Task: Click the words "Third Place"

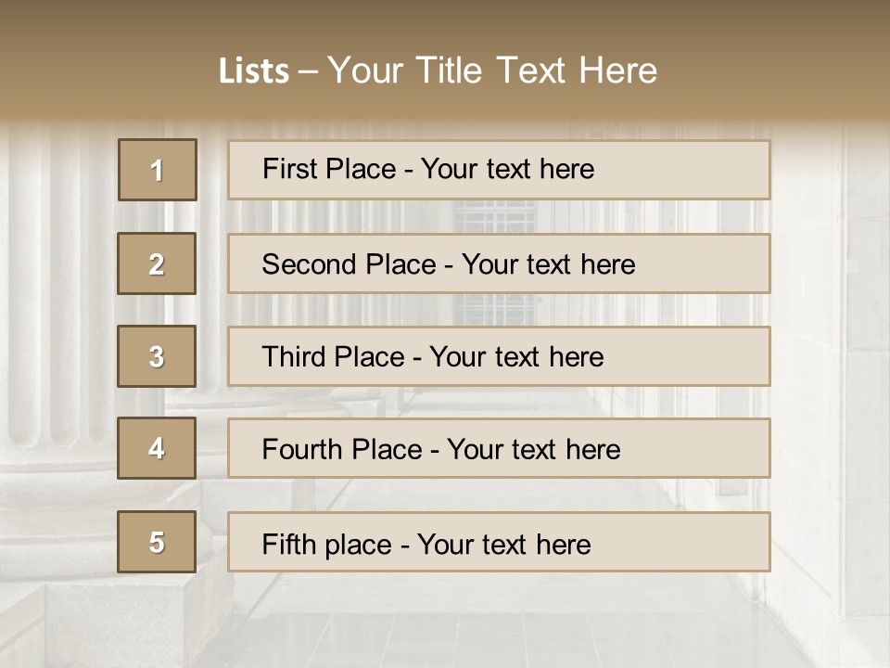Action: (333, 356)
